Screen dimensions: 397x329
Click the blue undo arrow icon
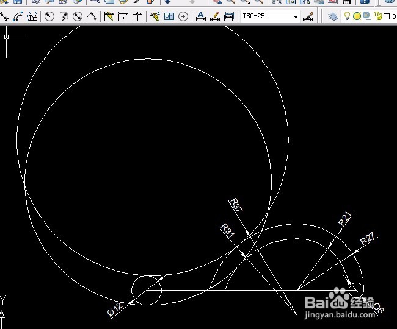167,2
